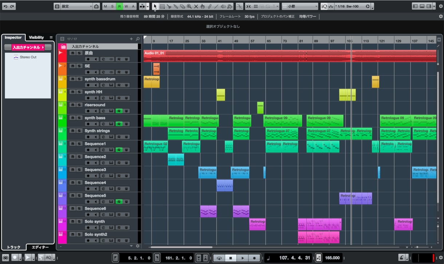Open the 小節 grid type dropdown
This screenshot has width=444, height=264.
click(300, 6)
